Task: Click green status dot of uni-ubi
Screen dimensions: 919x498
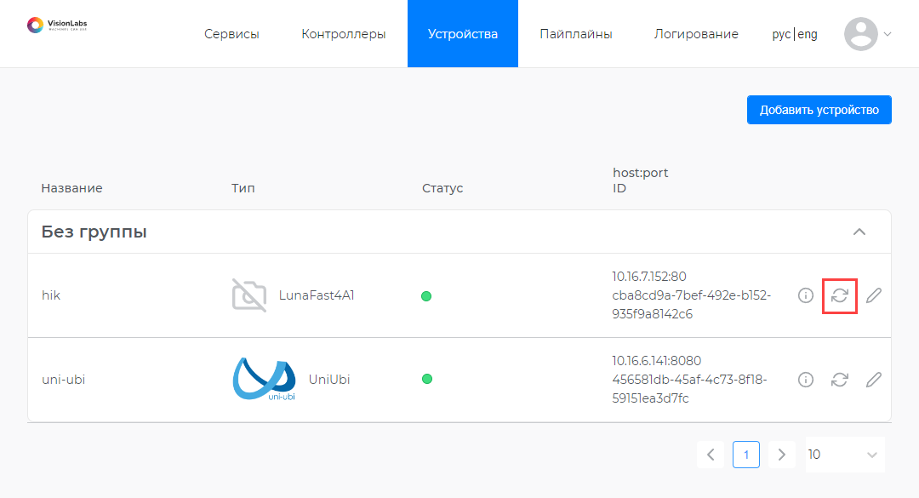Action: tap(426, 379)
